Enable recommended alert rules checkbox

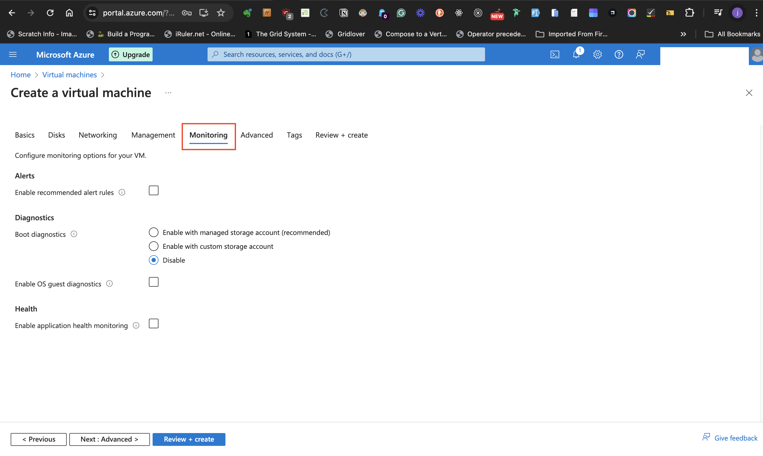click(x=153, y=190)
